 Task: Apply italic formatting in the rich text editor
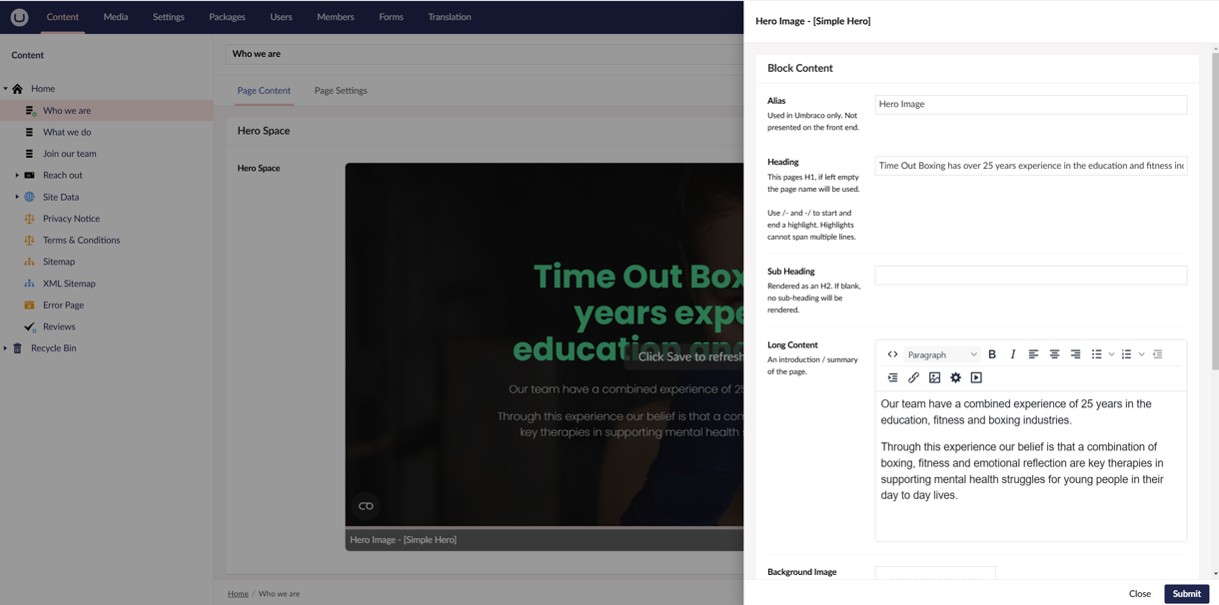pyautogui.click(x=1012, y=353)
